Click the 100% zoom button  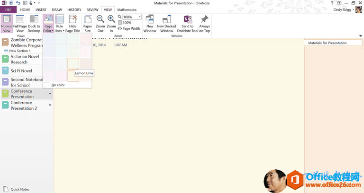click(125, 23)
